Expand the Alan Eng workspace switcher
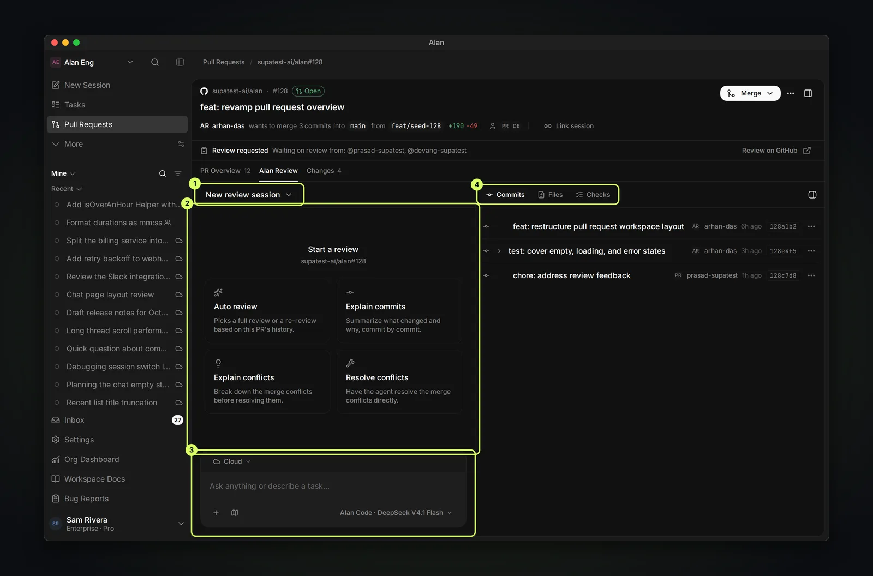This screenshot has width=873, height=576. pos(92,62)
